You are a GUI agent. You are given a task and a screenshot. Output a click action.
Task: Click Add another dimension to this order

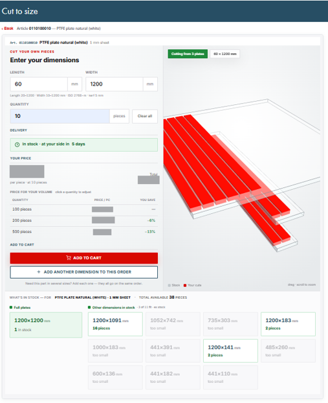click(84, 272)
